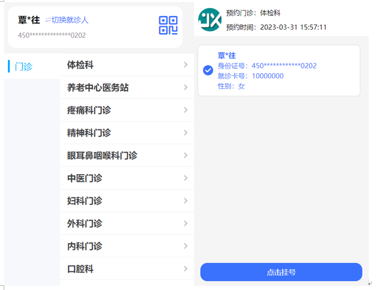
Task: Choose the 妇科门诊 department
Action: click(x=127, y=201)
